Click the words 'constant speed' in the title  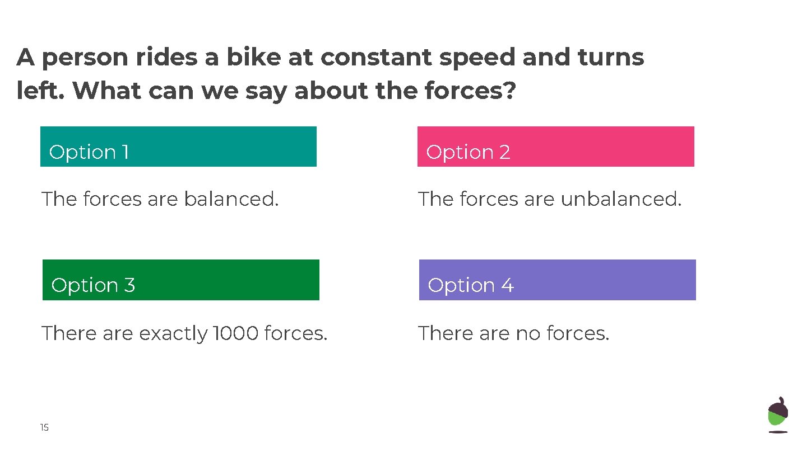(416, 58)
